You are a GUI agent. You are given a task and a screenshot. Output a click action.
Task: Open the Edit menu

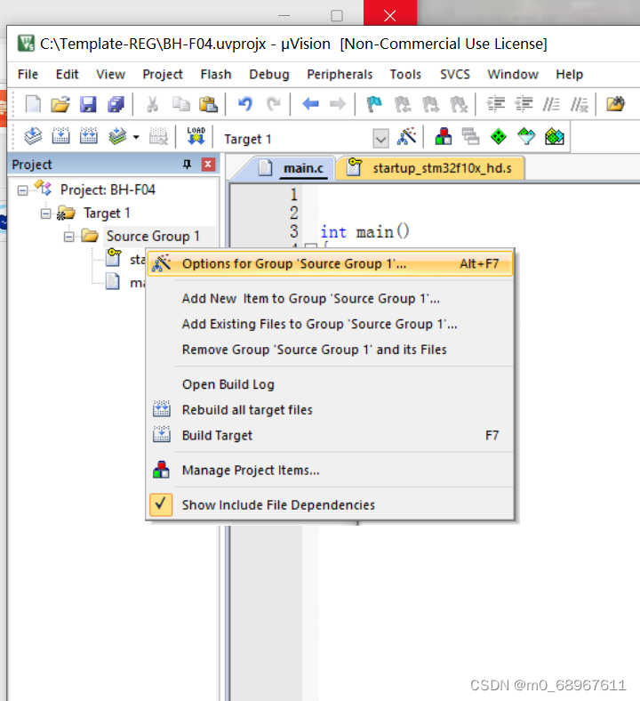[67, 74]
